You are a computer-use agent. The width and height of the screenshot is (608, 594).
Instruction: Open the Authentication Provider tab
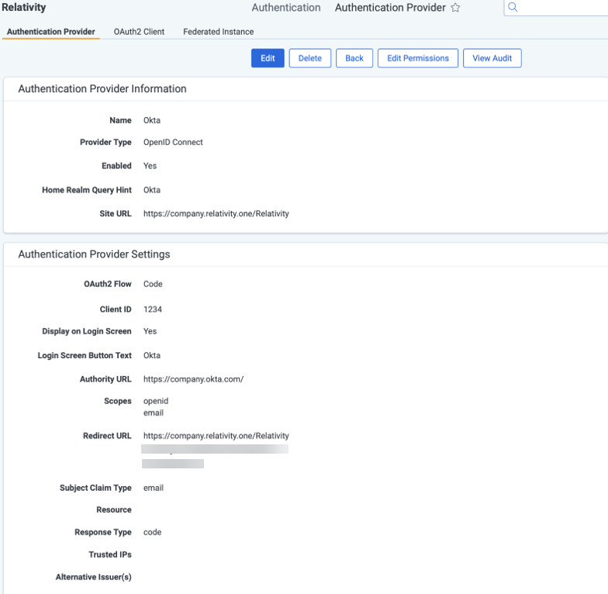click(x=51, y=32)
